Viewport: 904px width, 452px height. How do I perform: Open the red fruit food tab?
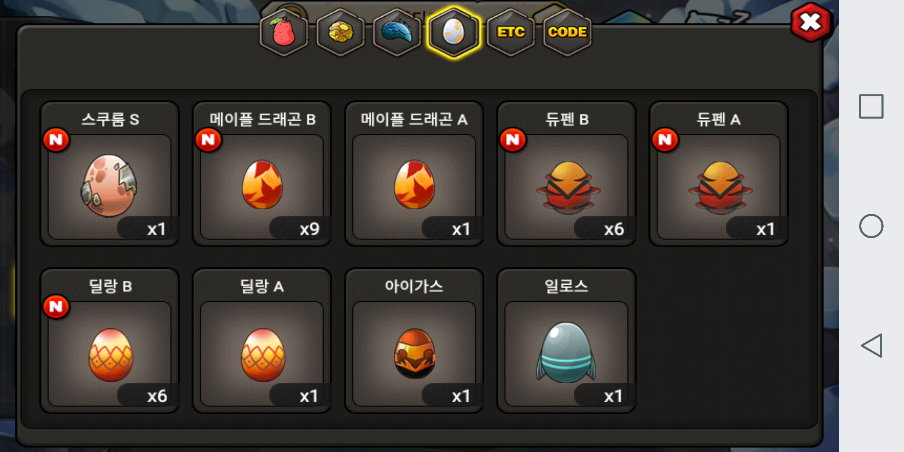click(283, 32)
